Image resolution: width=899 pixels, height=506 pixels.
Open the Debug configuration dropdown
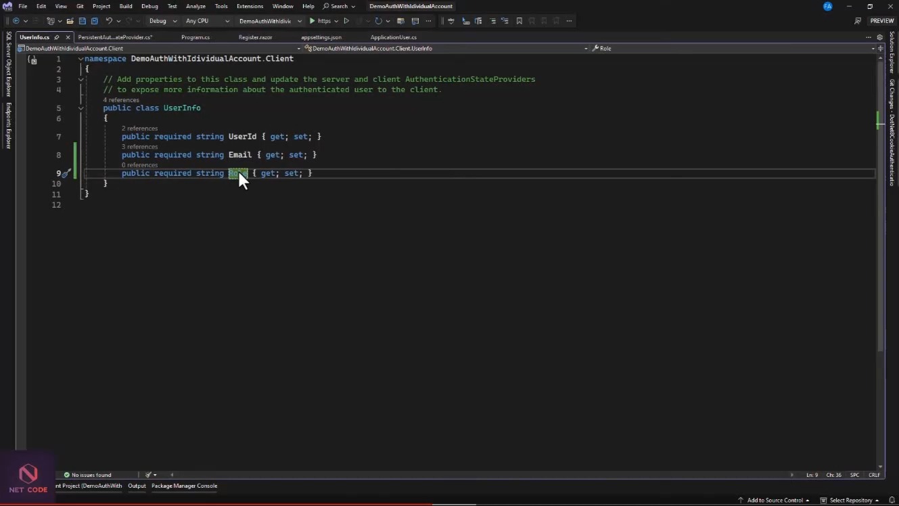click(x=163, y=21)
